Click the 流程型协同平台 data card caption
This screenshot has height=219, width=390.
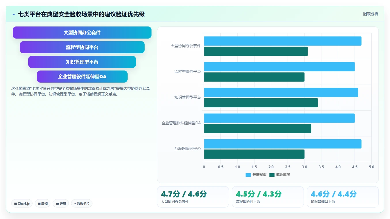click(x=248, y=202)
